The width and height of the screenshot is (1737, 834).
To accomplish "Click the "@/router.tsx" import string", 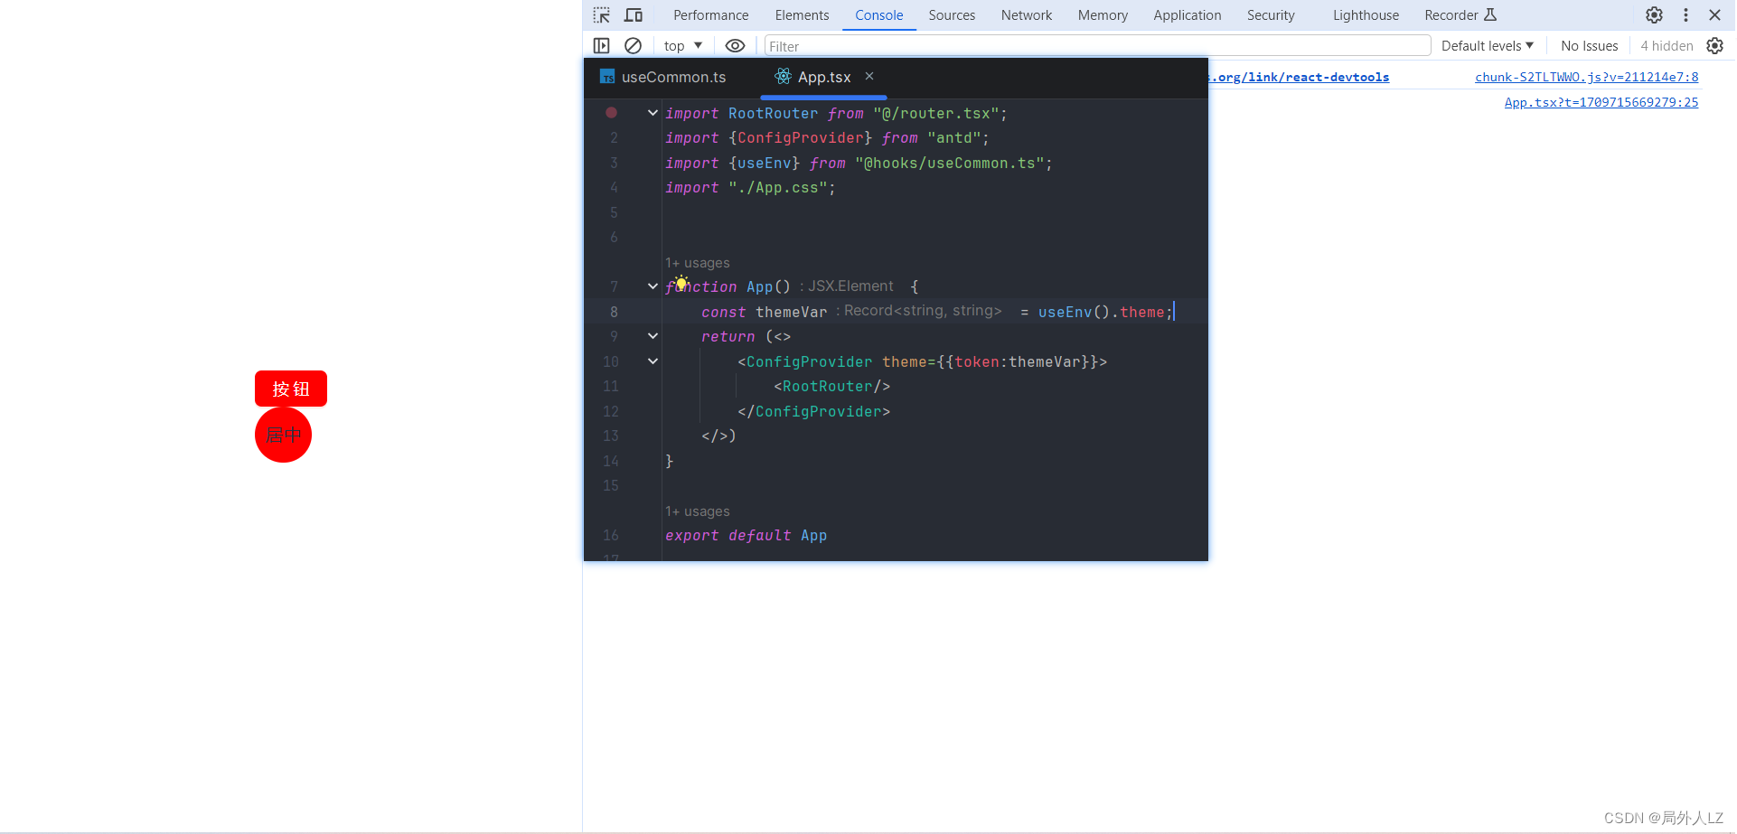I will pyautogui.click(x=935, y=113).
